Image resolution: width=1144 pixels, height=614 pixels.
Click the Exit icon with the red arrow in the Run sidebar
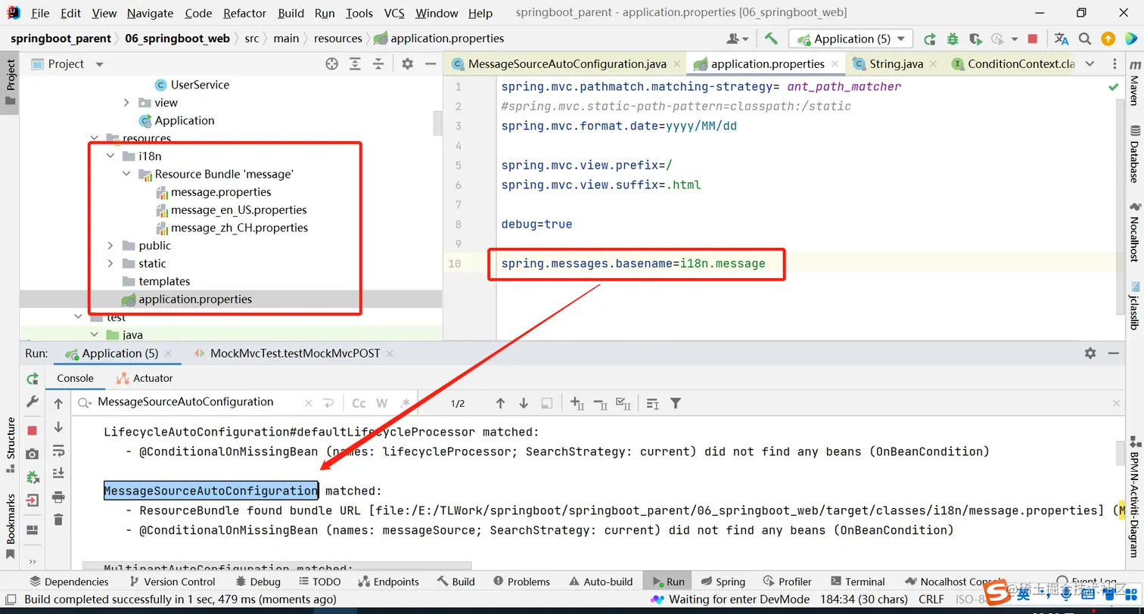[x=33, y=501]
